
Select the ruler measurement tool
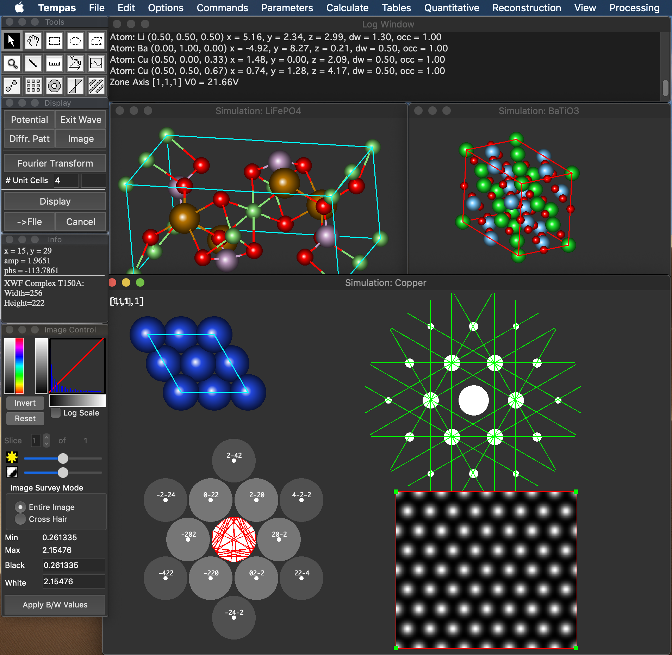(54, 64)
